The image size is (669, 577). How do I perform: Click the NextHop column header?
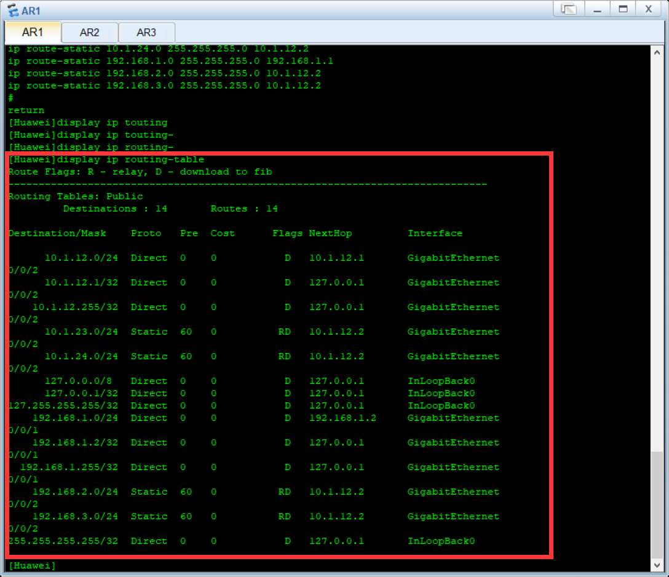pyautogui.click(x=331, y=234)
